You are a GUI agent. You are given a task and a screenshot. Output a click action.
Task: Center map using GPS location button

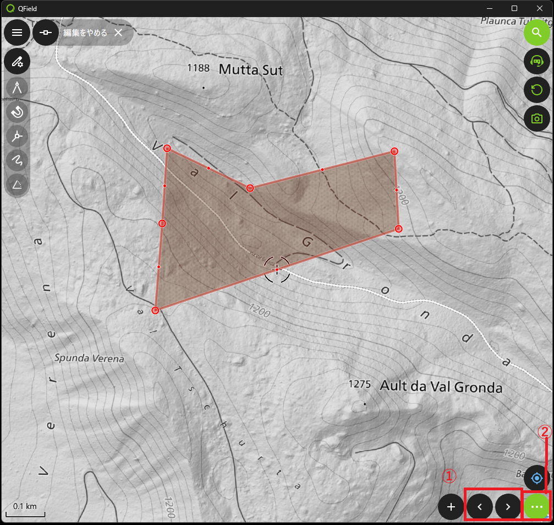point(537,478)
